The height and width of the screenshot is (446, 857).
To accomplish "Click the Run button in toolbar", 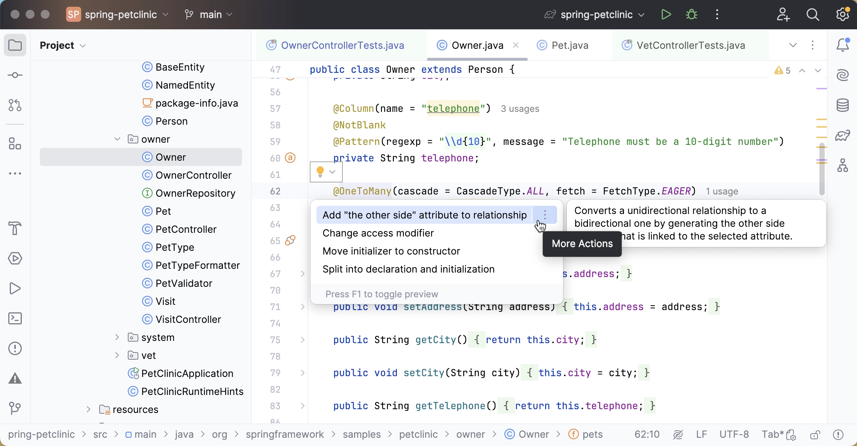I will [x=666, y=14].
